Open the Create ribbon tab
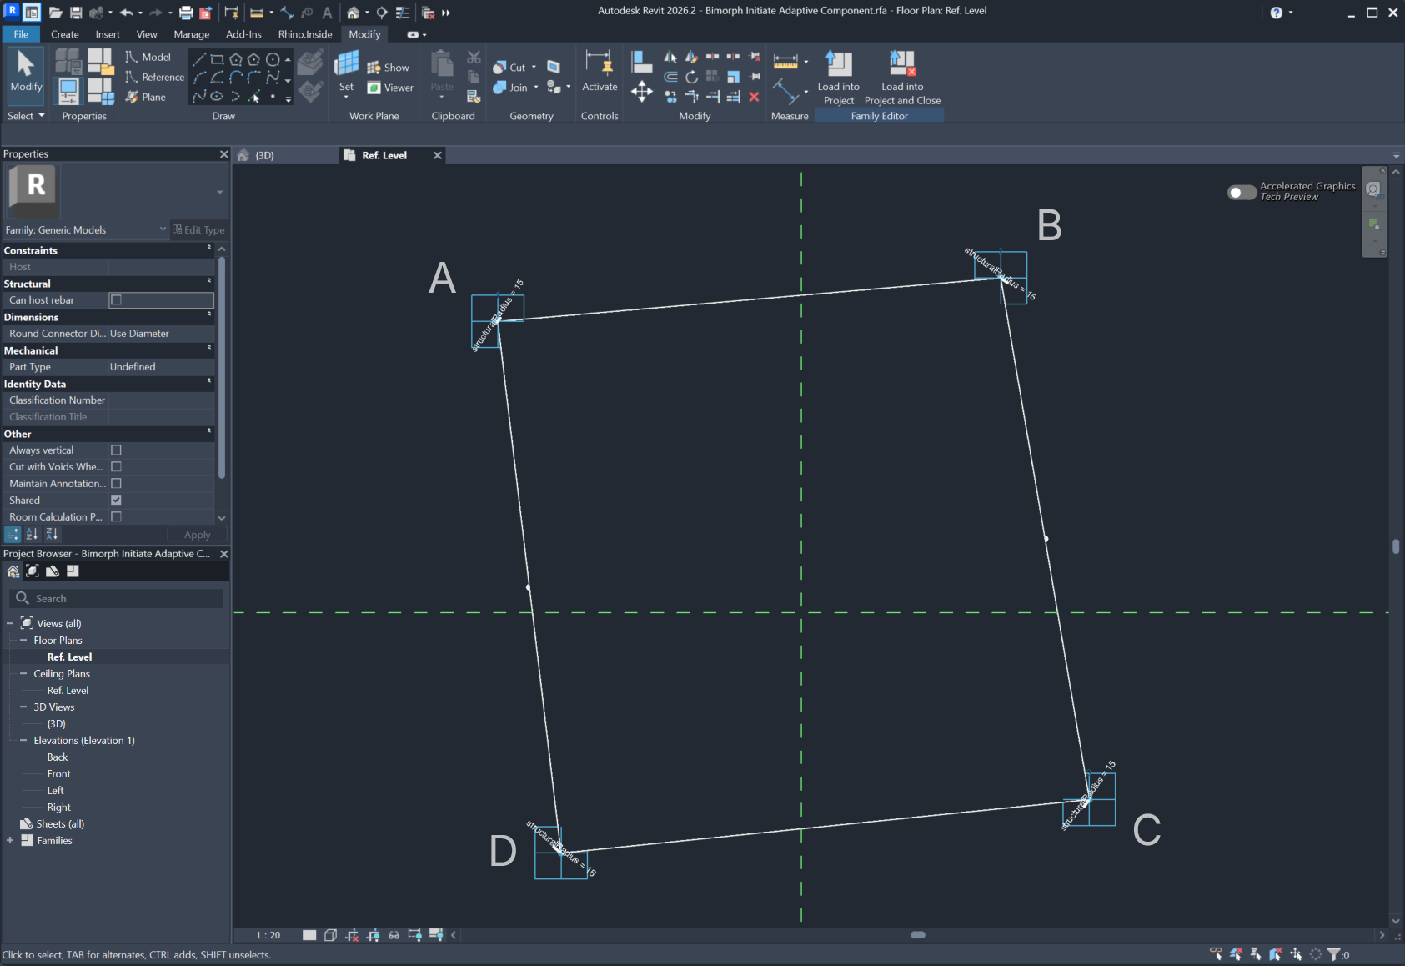 tap(64, 34)
